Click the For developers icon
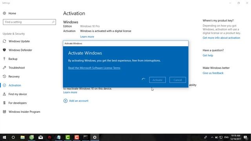This screenshot has width=251, height=141. (x=4, y=103)
